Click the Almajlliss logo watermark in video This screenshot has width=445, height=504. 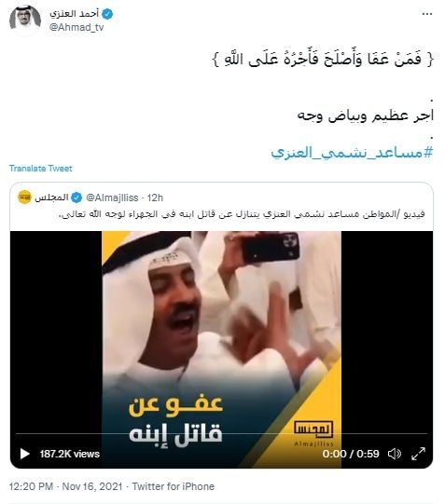tap(313, 433)
